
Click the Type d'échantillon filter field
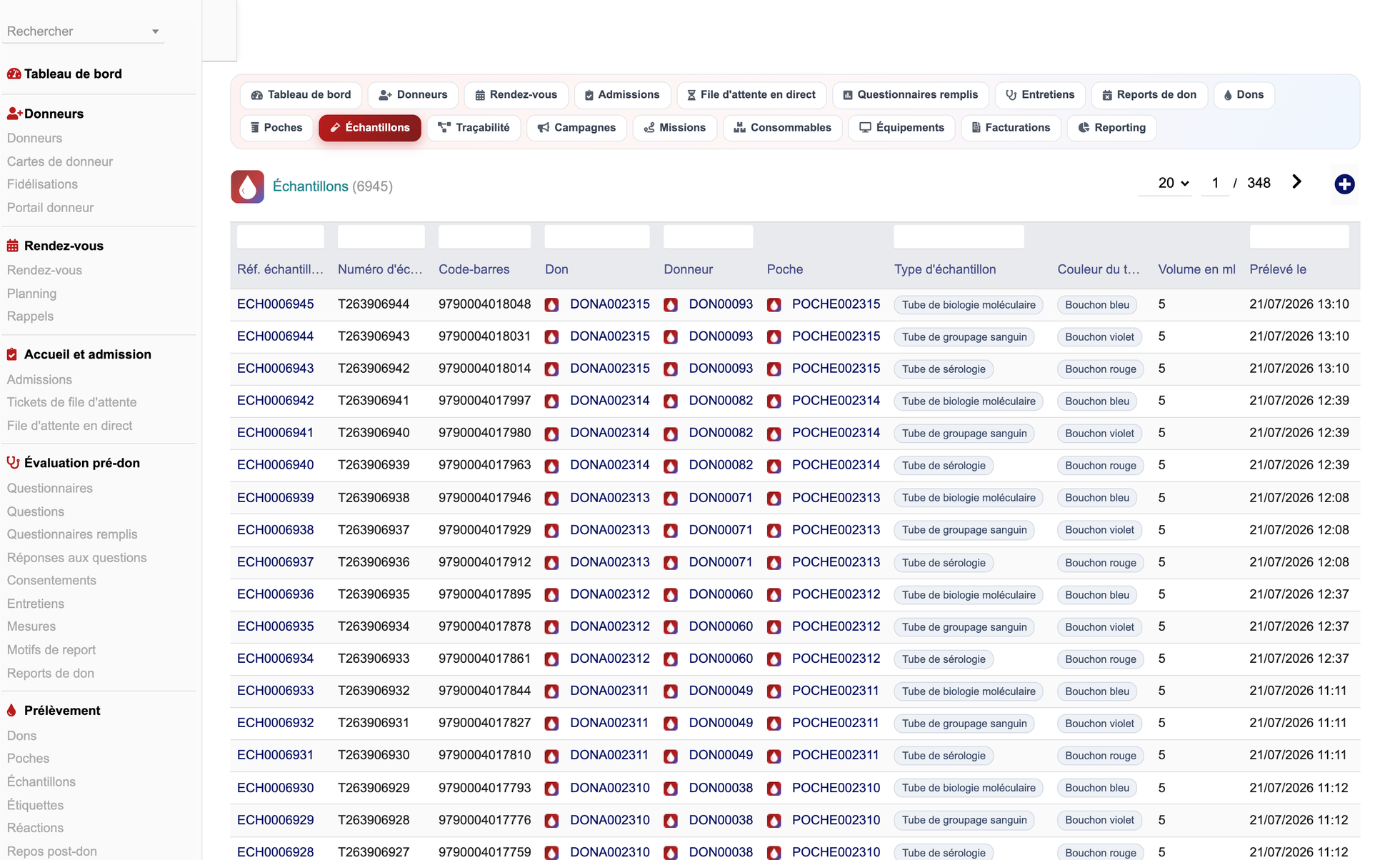pos(959,237)
